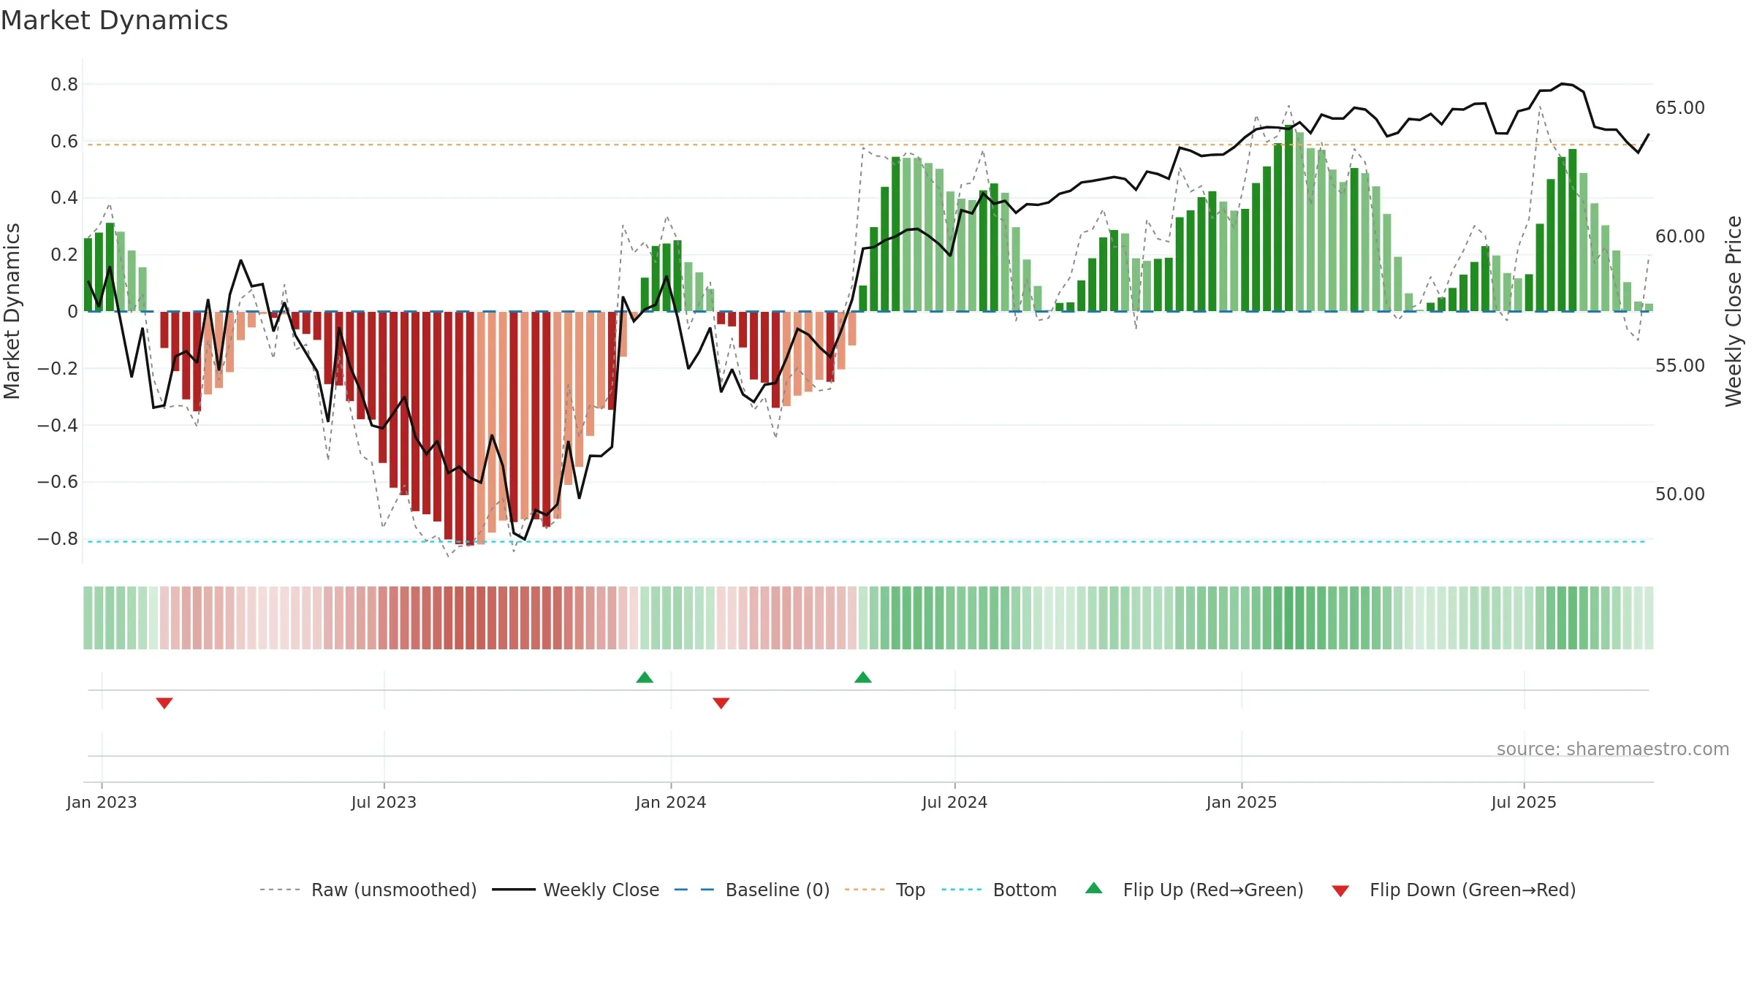Toggle the Flip Up (Red→Green) legend entry
This screenshot has width=1754, height=986.
[x=1194, y=890]
